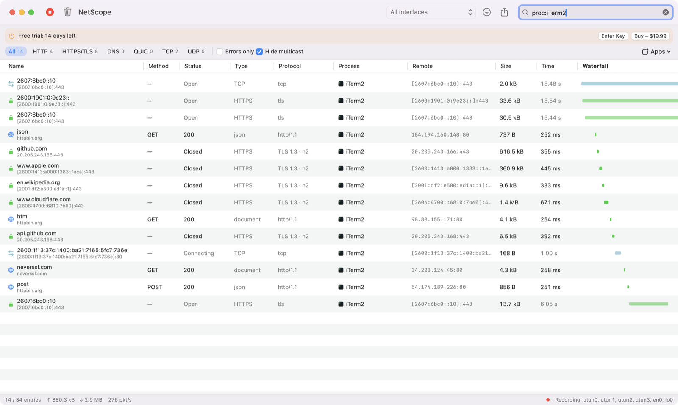The image size is (678, 405).
Task: Open the All interfaces dropdown
Action: pyautogui.click(x=431, y=12)
